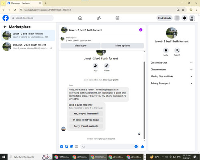Expand Media, files and links section

[x=172, y=76]
